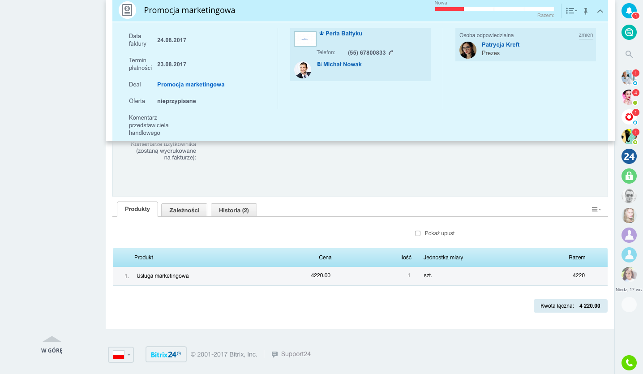The height and width of the screenshot is (374, 643).
Task: Click the green padlock icon
Action: click(629, 176)
